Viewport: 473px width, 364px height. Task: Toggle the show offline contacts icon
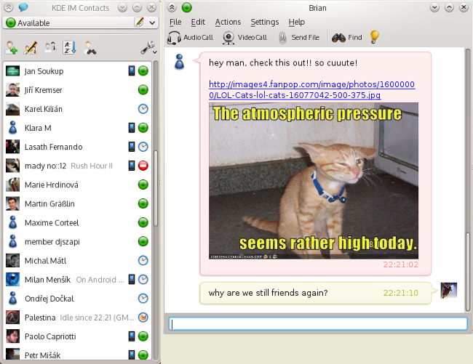50,48
